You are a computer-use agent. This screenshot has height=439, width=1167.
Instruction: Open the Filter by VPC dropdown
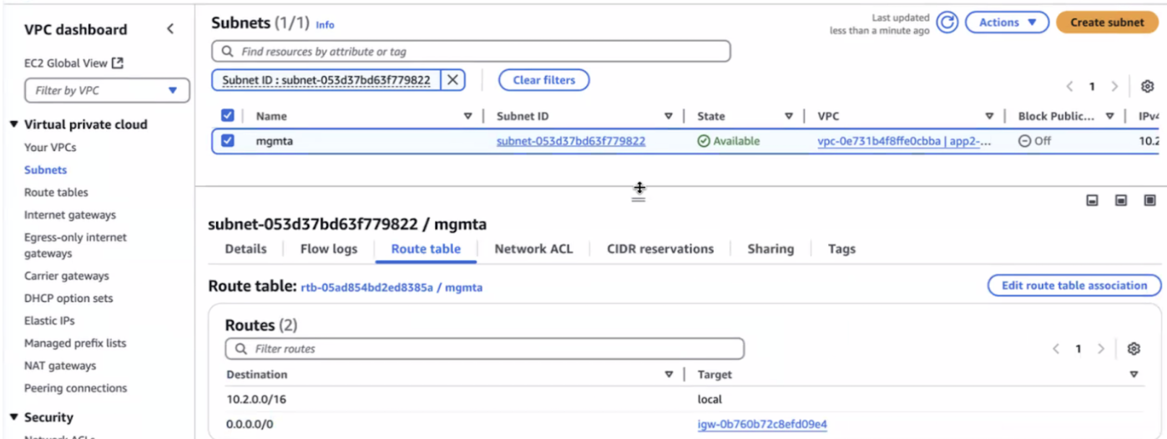(x=108, y=90)
